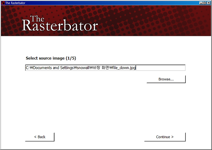The width and height of the screenshot is (212, 150).
Task: Click The Rasterbator banner logo
Action: point(60,23)
